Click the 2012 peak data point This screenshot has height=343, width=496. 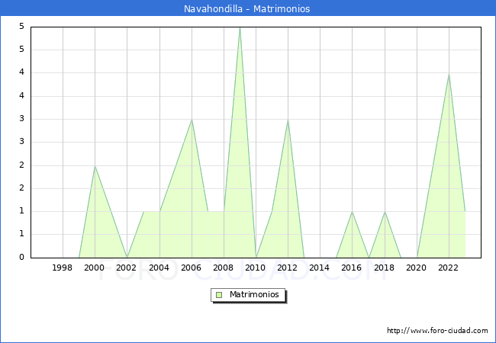(288, 120)
